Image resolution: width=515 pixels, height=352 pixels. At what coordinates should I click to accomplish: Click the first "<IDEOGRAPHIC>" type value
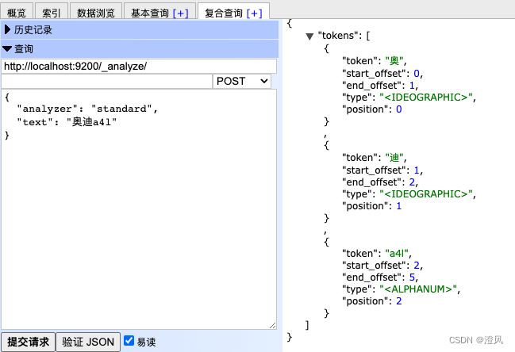coord(426,97)
